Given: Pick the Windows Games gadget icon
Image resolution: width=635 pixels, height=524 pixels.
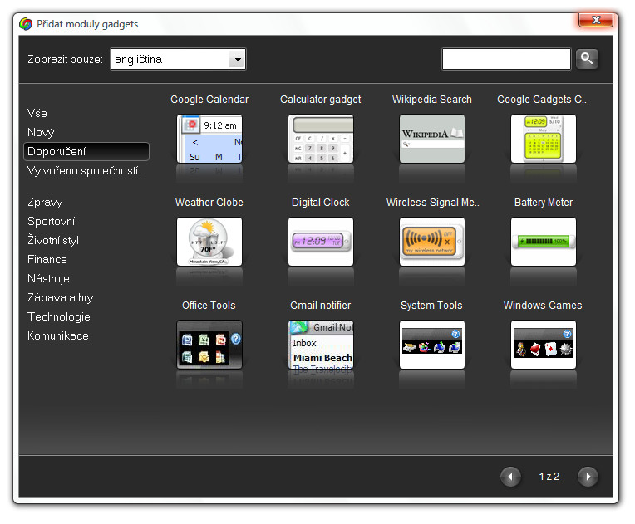Looking at the screenshot, I should (x=544, y=345).
